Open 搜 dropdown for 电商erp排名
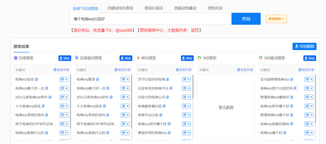This screenshot has width=326, height=144. [x=64, y=79]
